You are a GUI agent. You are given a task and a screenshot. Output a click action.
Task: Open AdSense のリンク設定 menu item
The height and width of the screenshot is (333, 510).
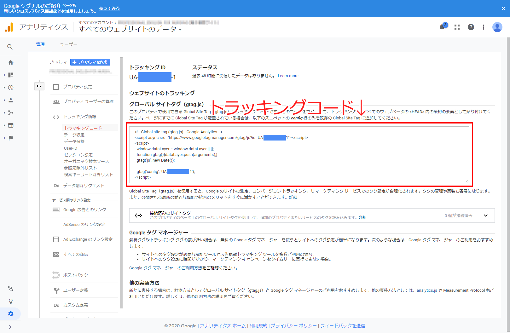(84, 225)
